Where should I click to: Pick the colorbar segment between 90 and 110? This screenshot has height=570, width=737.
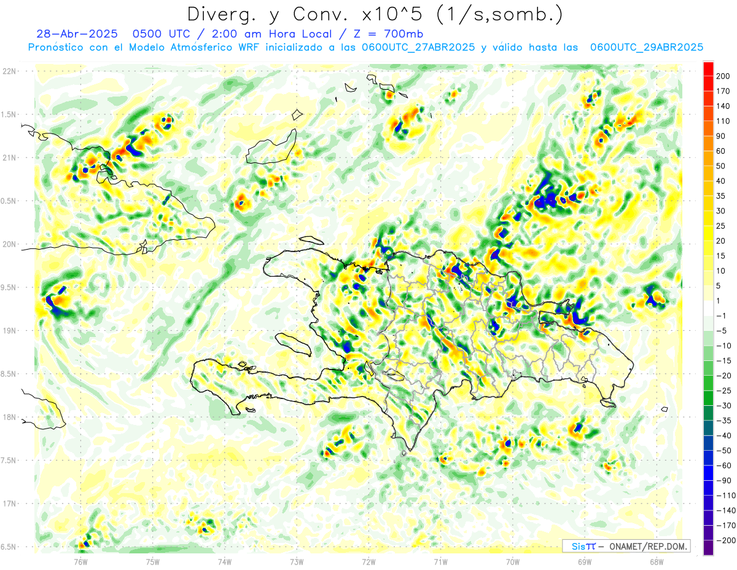[x=708, y=129]
